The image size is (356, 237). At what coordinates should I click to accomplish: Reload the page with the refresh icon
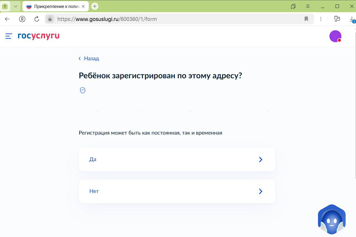(37, 19)
